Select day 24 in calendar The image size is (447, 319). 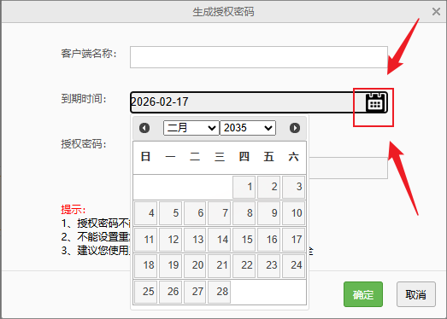(x=294, y=265)
